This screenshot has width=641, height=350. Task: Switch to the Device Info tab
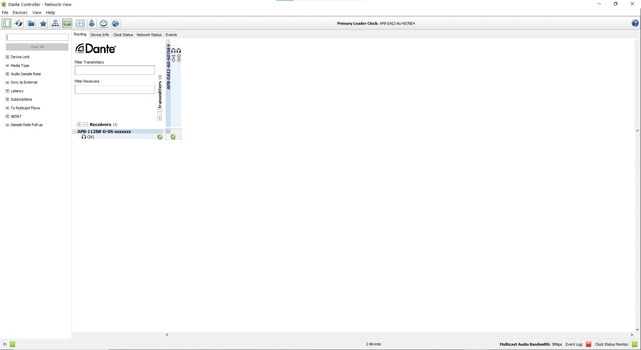click(100, 35)
